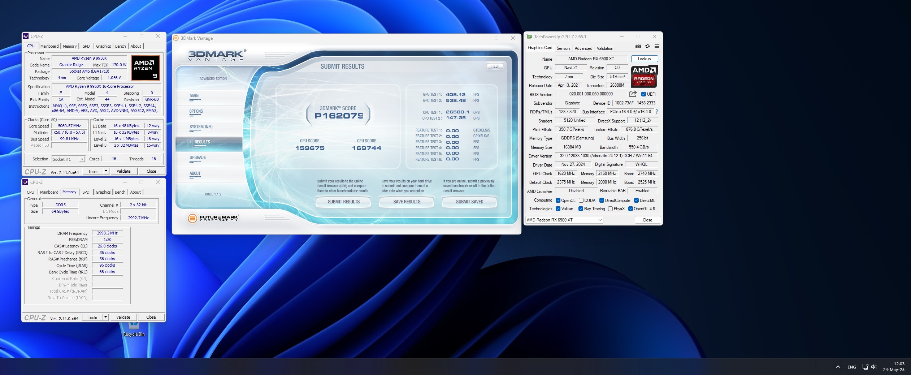
Task: Toggle the Vulkan checkbox
Action: (x=558, y=209)
